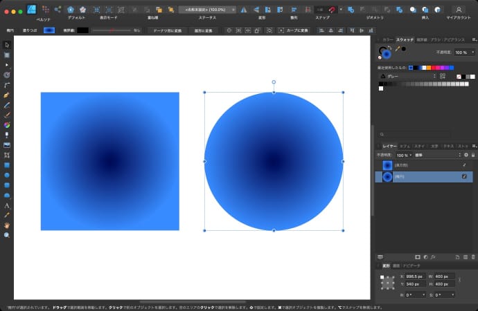This screenshot has height=311, width=478.
Task: Click the black stroke color swatch in context bar
Action: coord(82,30)
